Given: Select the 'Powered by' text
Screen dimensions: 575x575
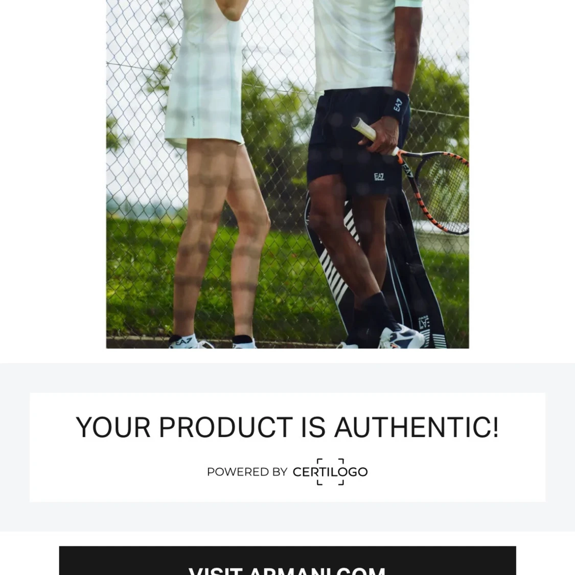Looking at the screenshot, I should click(x=247, y=472).
